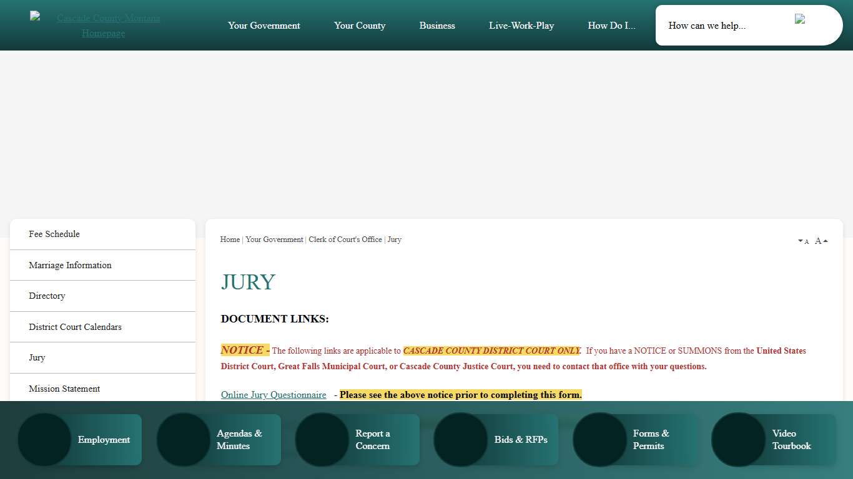Expand the Your County menu
Image resolution: width=853 pixels, height=479 pixels.
[x=359, y=26]
